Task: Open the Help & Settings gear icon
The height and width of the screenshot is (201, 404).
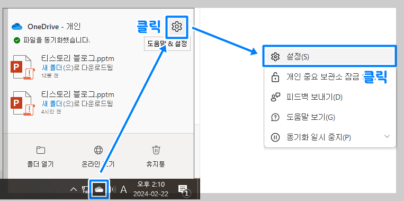Action: coord(177,27)
